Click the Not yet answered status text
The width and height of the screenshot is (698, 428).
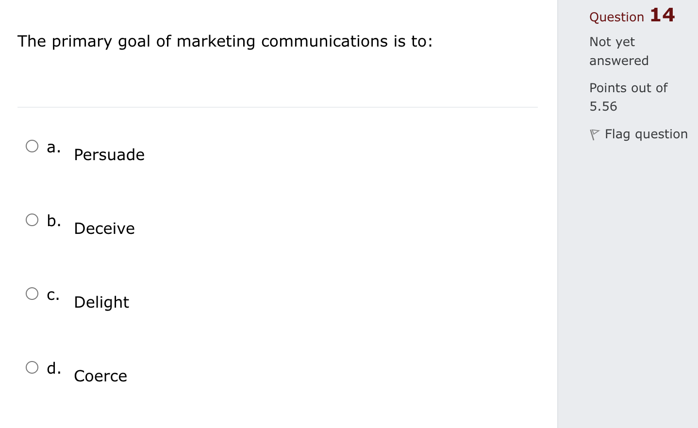click(x=619, y=51)
